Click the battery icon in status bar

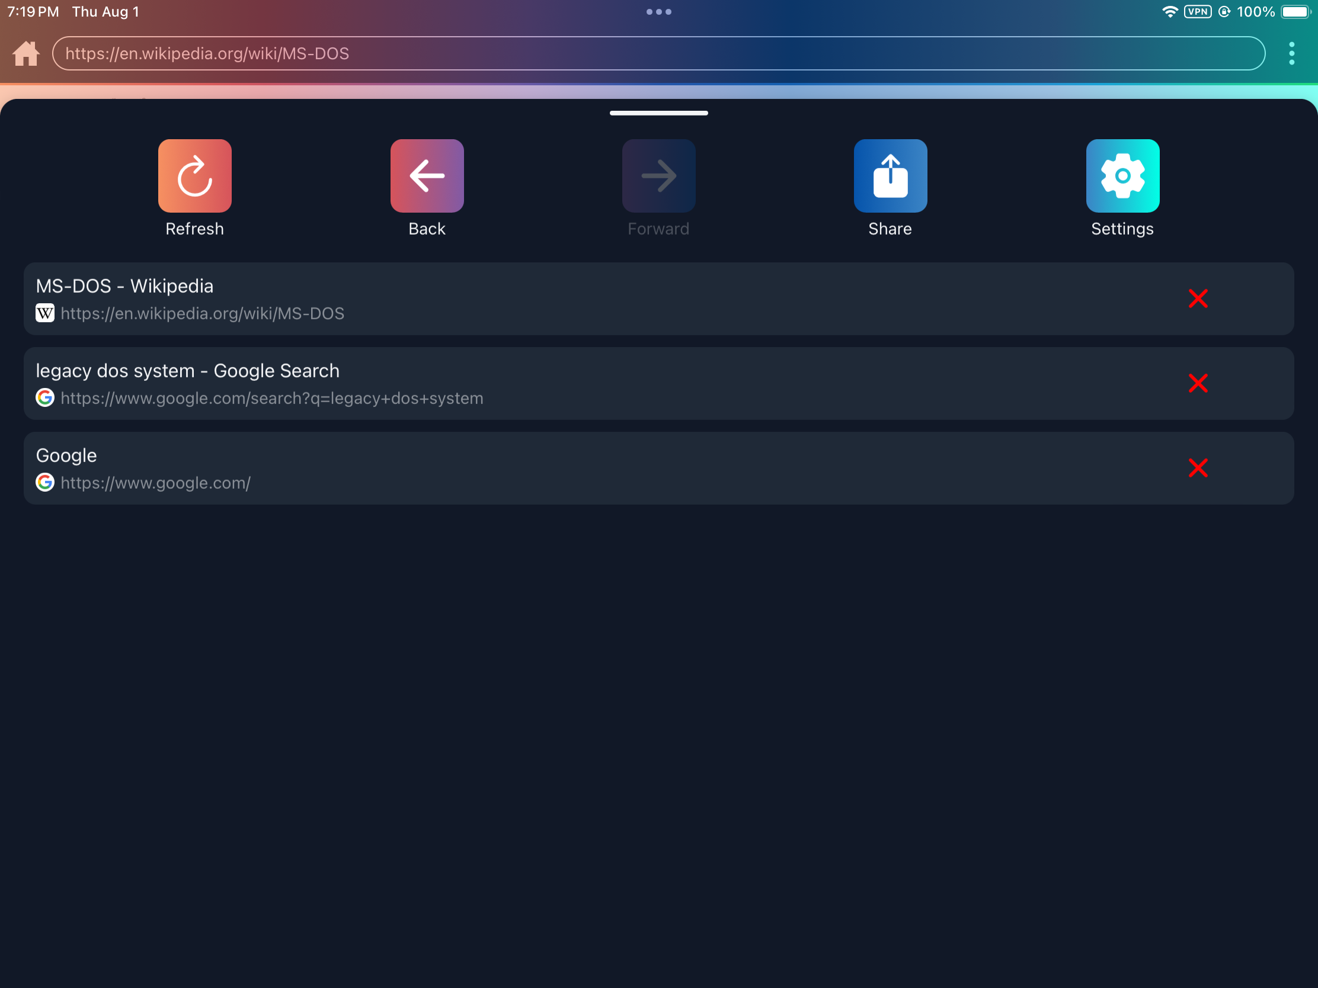coord(1295,12)
